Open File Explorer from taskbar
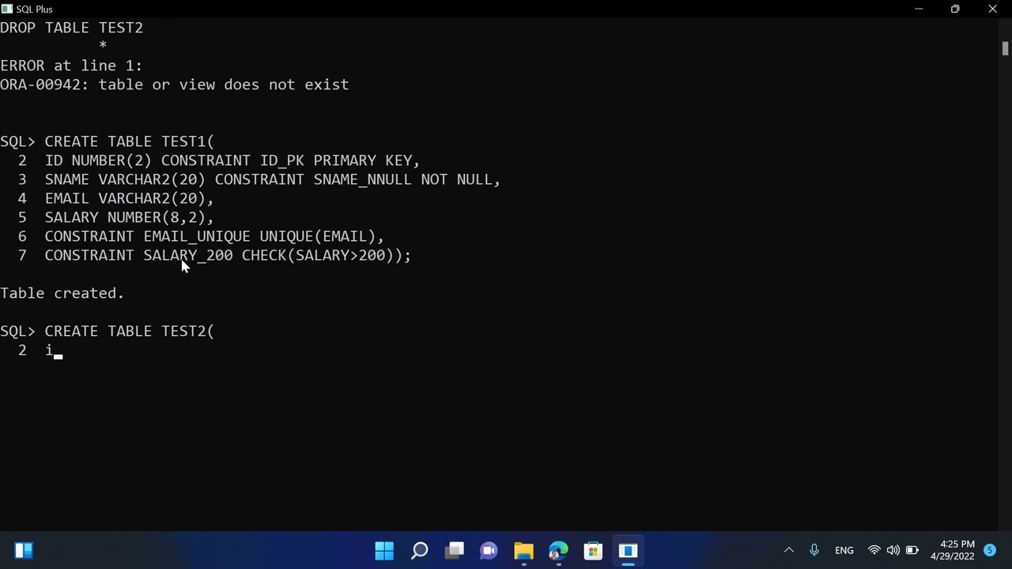Image resolution: width=1012 pixels, height=569 pixels. click(523, 551)
